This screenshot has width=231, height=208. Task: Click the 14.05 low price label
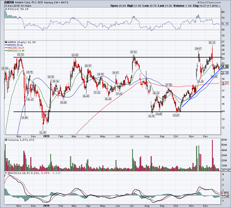pyautogui.click(x=159, y=114)
